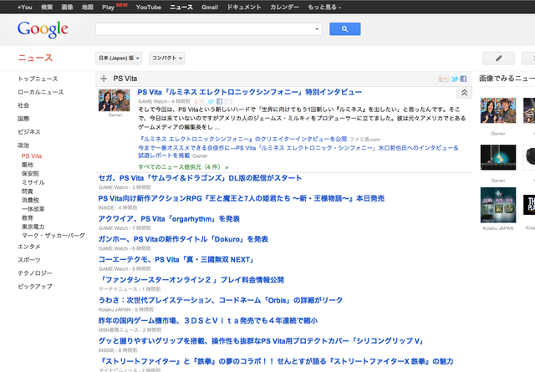Open コーエーテクモ 真・三國無双 NEXT headline
Screen dimensions: 535x372
[x=176, y=260]
